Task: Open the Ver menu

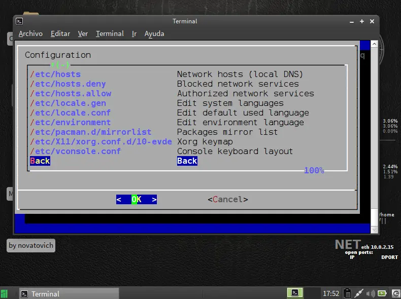Action: tap(83, 34)
